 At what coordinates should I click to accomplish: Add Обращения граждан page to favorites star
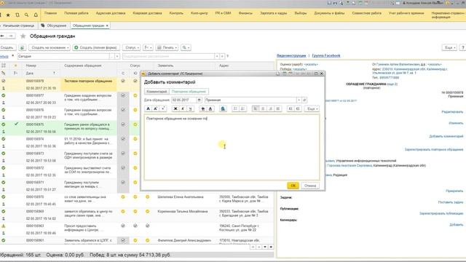[x=23, y=36]
